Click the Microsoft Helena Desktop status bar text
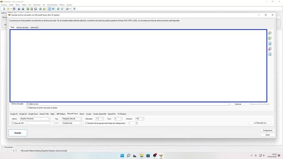The height and width of the screenshot is (159, 283). tap(44, 151)
